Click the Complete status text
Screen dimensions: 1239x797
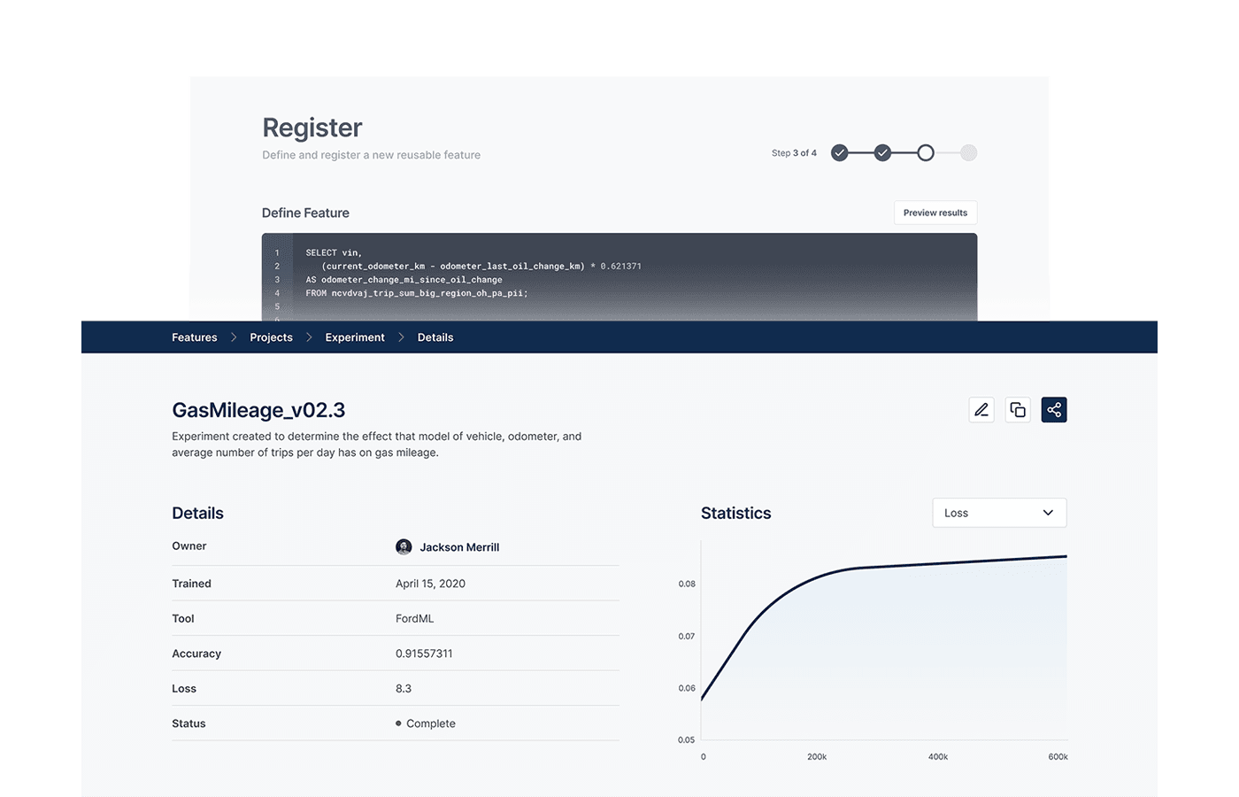point(431,723)
